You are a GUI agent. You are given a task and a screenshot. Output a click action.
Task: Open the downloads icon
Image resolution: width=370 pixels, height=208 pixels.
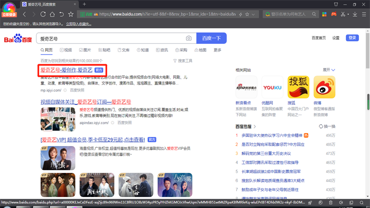pyautogui.click(x=355, y=14)
